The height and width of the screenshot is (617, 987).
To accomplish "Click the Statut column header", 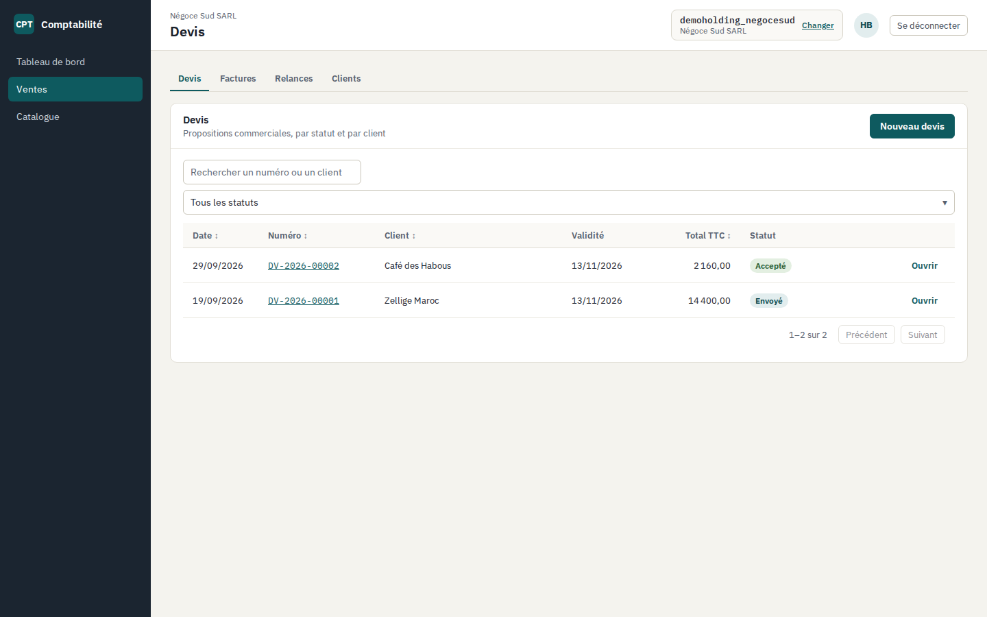I will click(763, 235).
